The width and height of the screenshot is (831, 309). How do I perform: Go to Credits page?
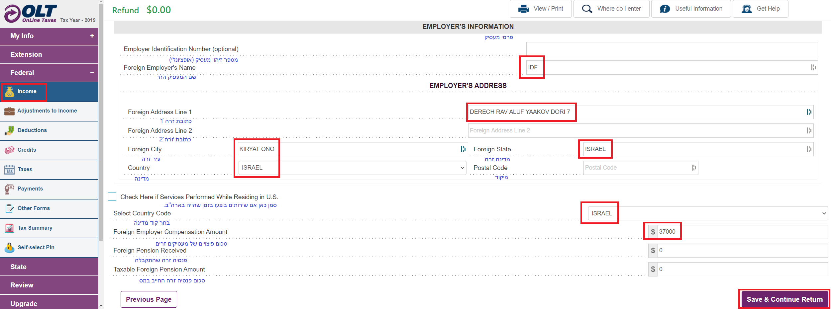click(x=49, y=150)
